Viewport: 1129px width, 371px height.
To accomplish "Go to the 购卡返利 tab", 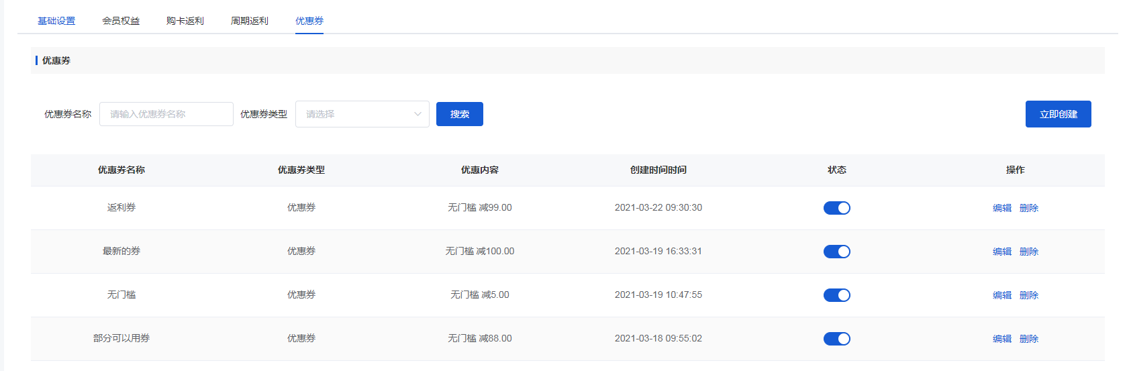I will click(x=185, y=21).
